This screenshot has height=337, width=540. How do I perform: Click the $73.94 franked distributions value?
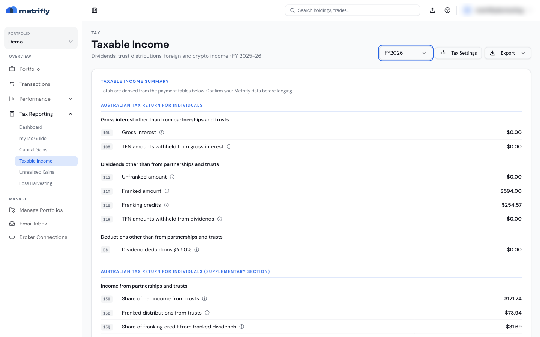click(513, 313)
